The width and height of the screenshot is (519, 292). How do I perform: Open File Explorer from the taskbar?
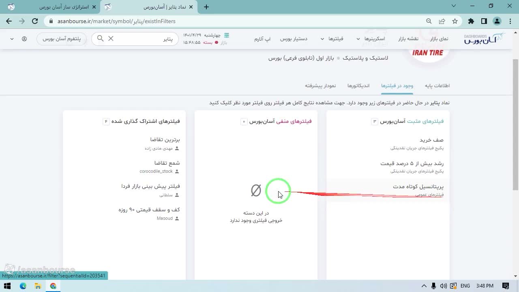coord(38,286)
